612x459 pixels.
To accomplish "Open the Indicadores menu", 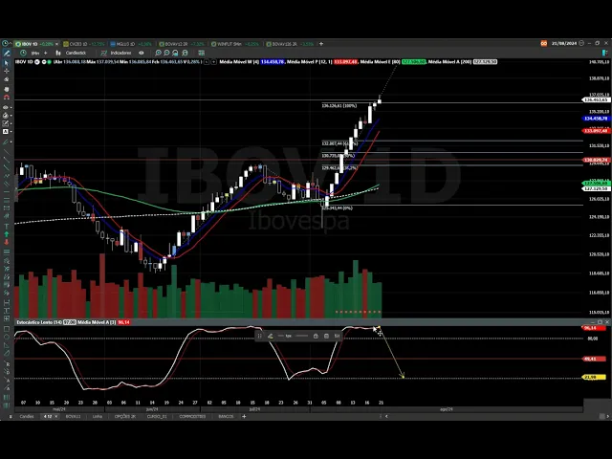I will pyautogui.click(x=120, y=53).
